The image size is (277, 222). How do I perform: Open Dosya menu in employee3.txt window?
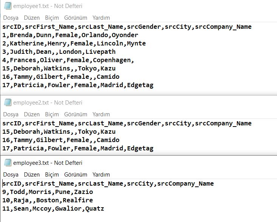11,175
